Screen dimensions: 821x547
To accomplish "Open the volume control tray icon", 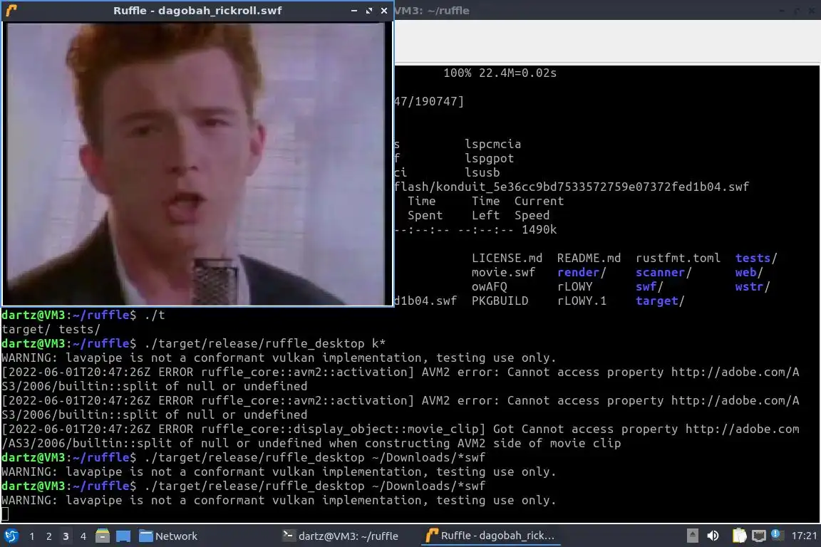I will tap(713, 536).
